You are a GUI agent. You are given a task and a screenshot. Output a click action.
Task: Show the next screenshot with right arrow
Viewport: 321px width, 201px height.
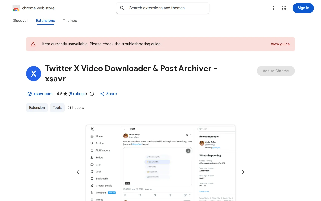pos(243,172)
